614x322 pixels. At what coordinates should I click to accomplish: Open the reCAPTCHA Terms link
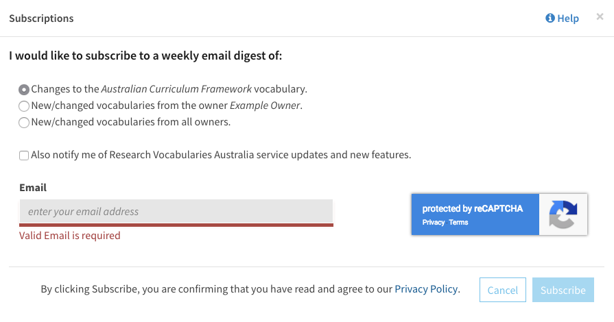[x=458, y=223]
